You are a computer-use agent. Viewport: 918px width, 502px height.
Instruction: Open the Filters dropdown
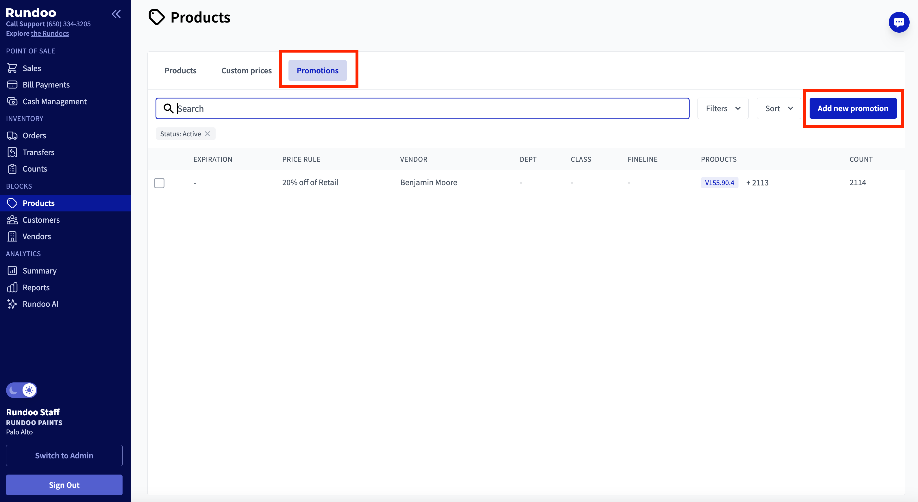(x=723, y=108)
